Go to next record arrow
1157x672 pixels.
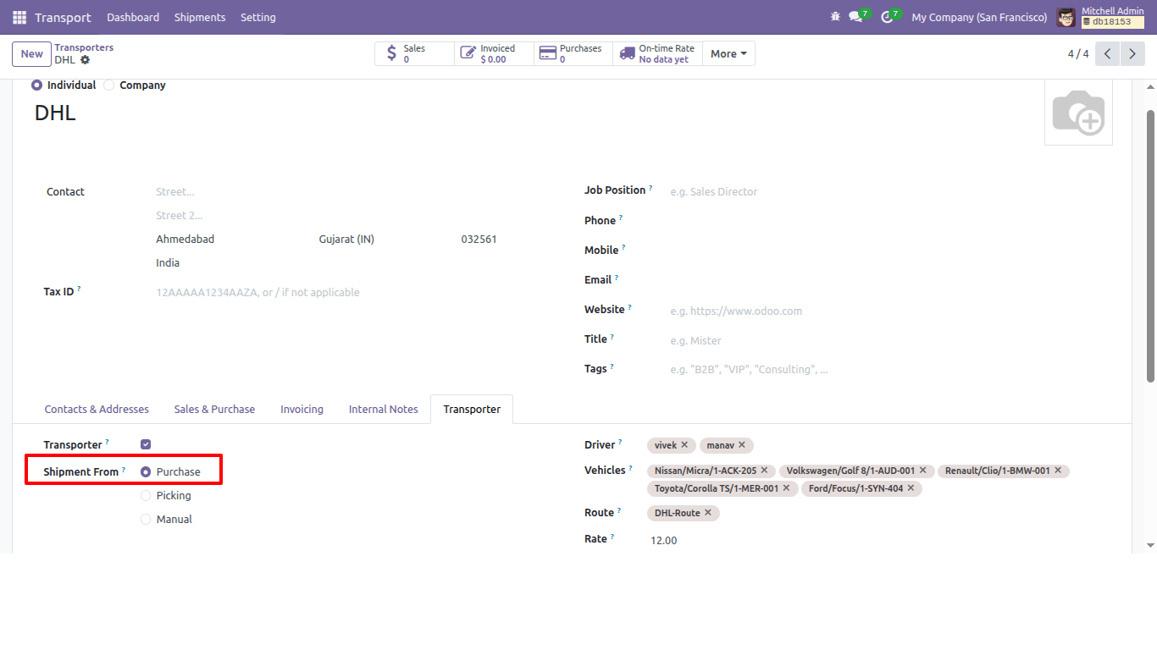pyautogui.click(x=1132, y=53)
